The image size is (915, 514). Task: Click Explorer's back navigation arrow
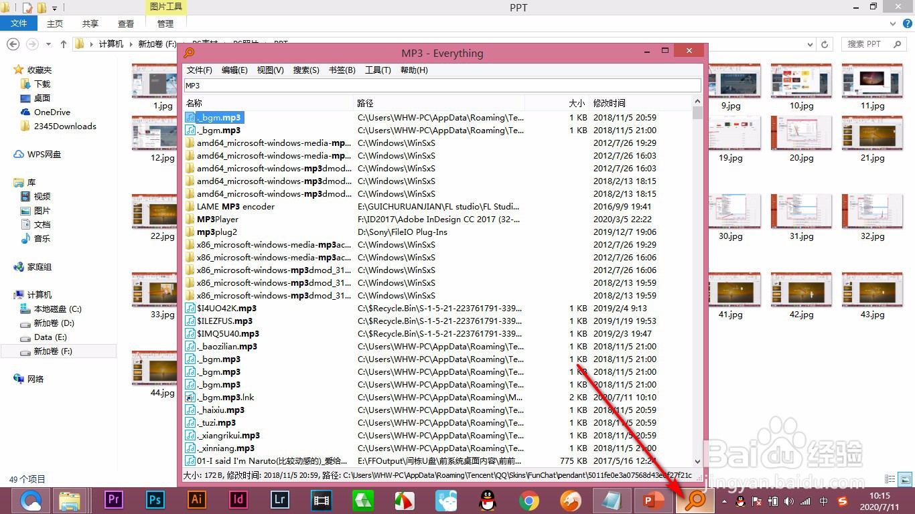tap(13, 44)
